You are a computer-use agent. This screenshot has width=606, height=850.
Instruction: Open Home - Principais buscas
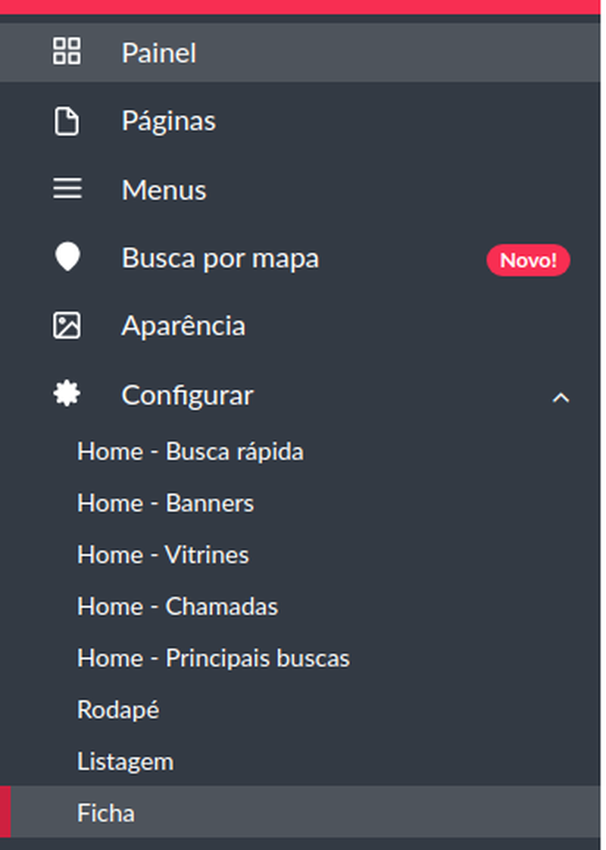tap(214, 658)
